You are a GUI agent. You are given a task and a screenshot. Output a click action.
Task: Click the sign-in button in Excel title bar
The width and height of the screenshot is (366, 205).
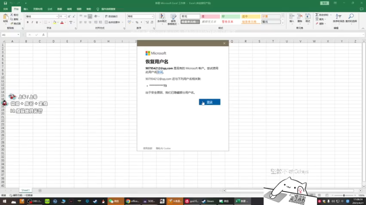tap(325, 3)
